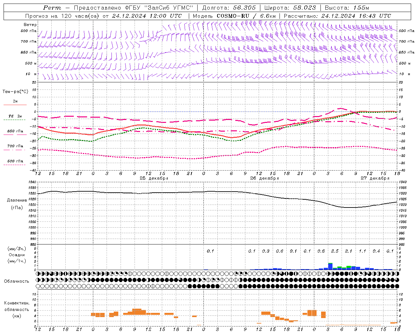Click the "(мм/1ч.)" precipitation unit label
The width and height of the screenshot is (416, 332).
coord(17,261)
